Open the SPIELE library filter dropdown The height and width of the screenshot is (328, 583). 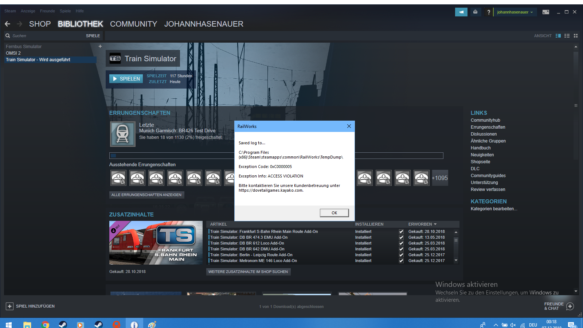pyautogui.click(x=93, y=36)
